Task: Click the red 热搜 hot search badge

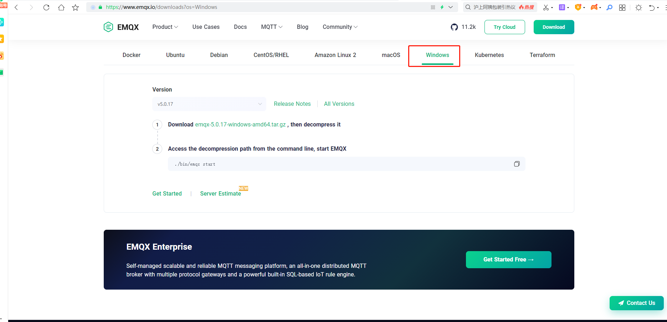Action: tap(527, 7)
